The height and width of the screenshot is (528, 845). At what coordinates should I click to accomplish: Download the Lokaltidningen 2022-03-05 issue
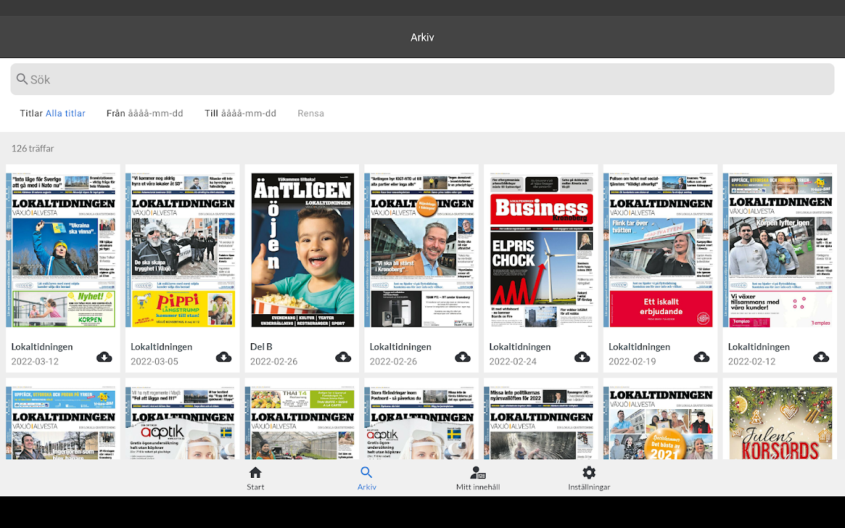[223, 357]
